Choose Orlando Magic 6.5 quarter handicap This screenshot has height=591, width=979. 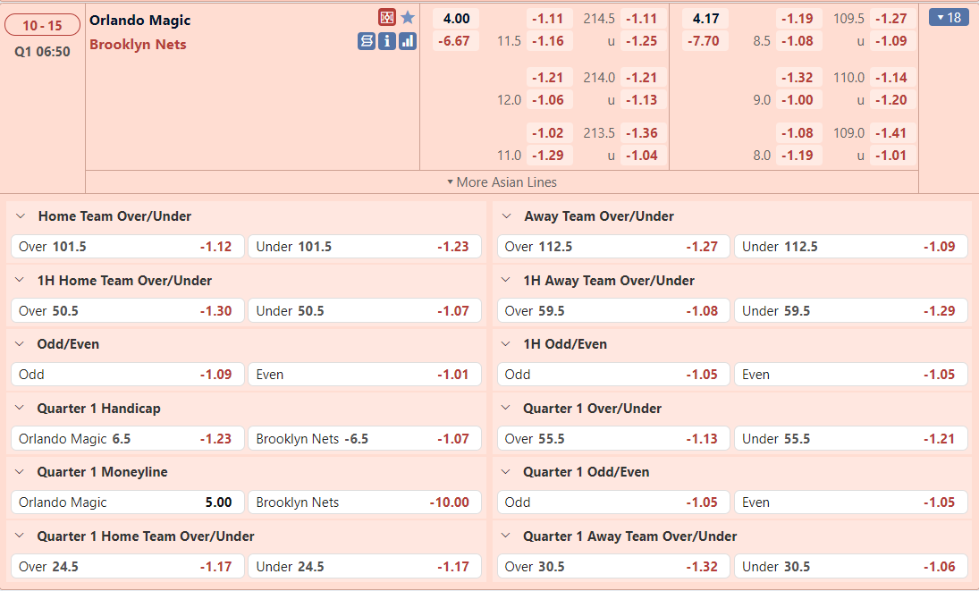click(127, 439)
